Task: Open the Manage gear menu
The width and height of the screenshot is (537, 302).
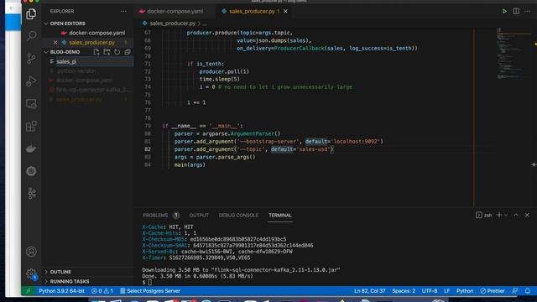Action: pos(31,273)
